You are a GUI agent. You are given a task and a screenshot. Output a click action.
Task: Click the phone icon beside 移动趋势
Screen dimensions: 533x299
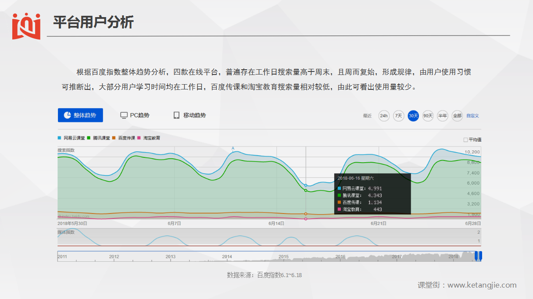tap(176, 115)
